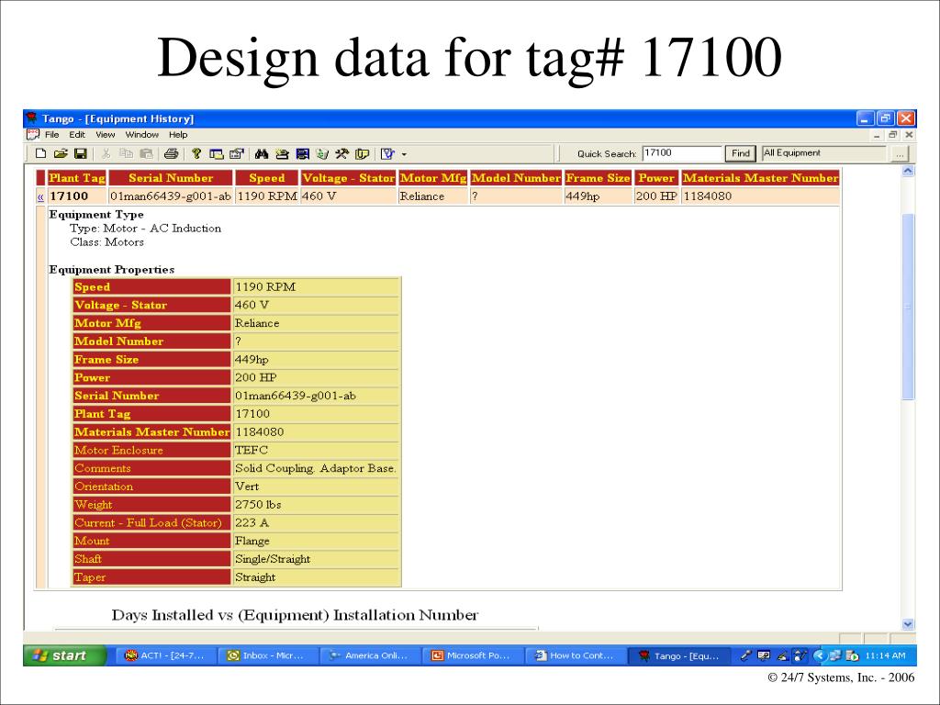Click the New document toolbar icon
Image resolution: width=940 pixels, height=705 pixels.
pyautogui.click(x=40, y=153)
